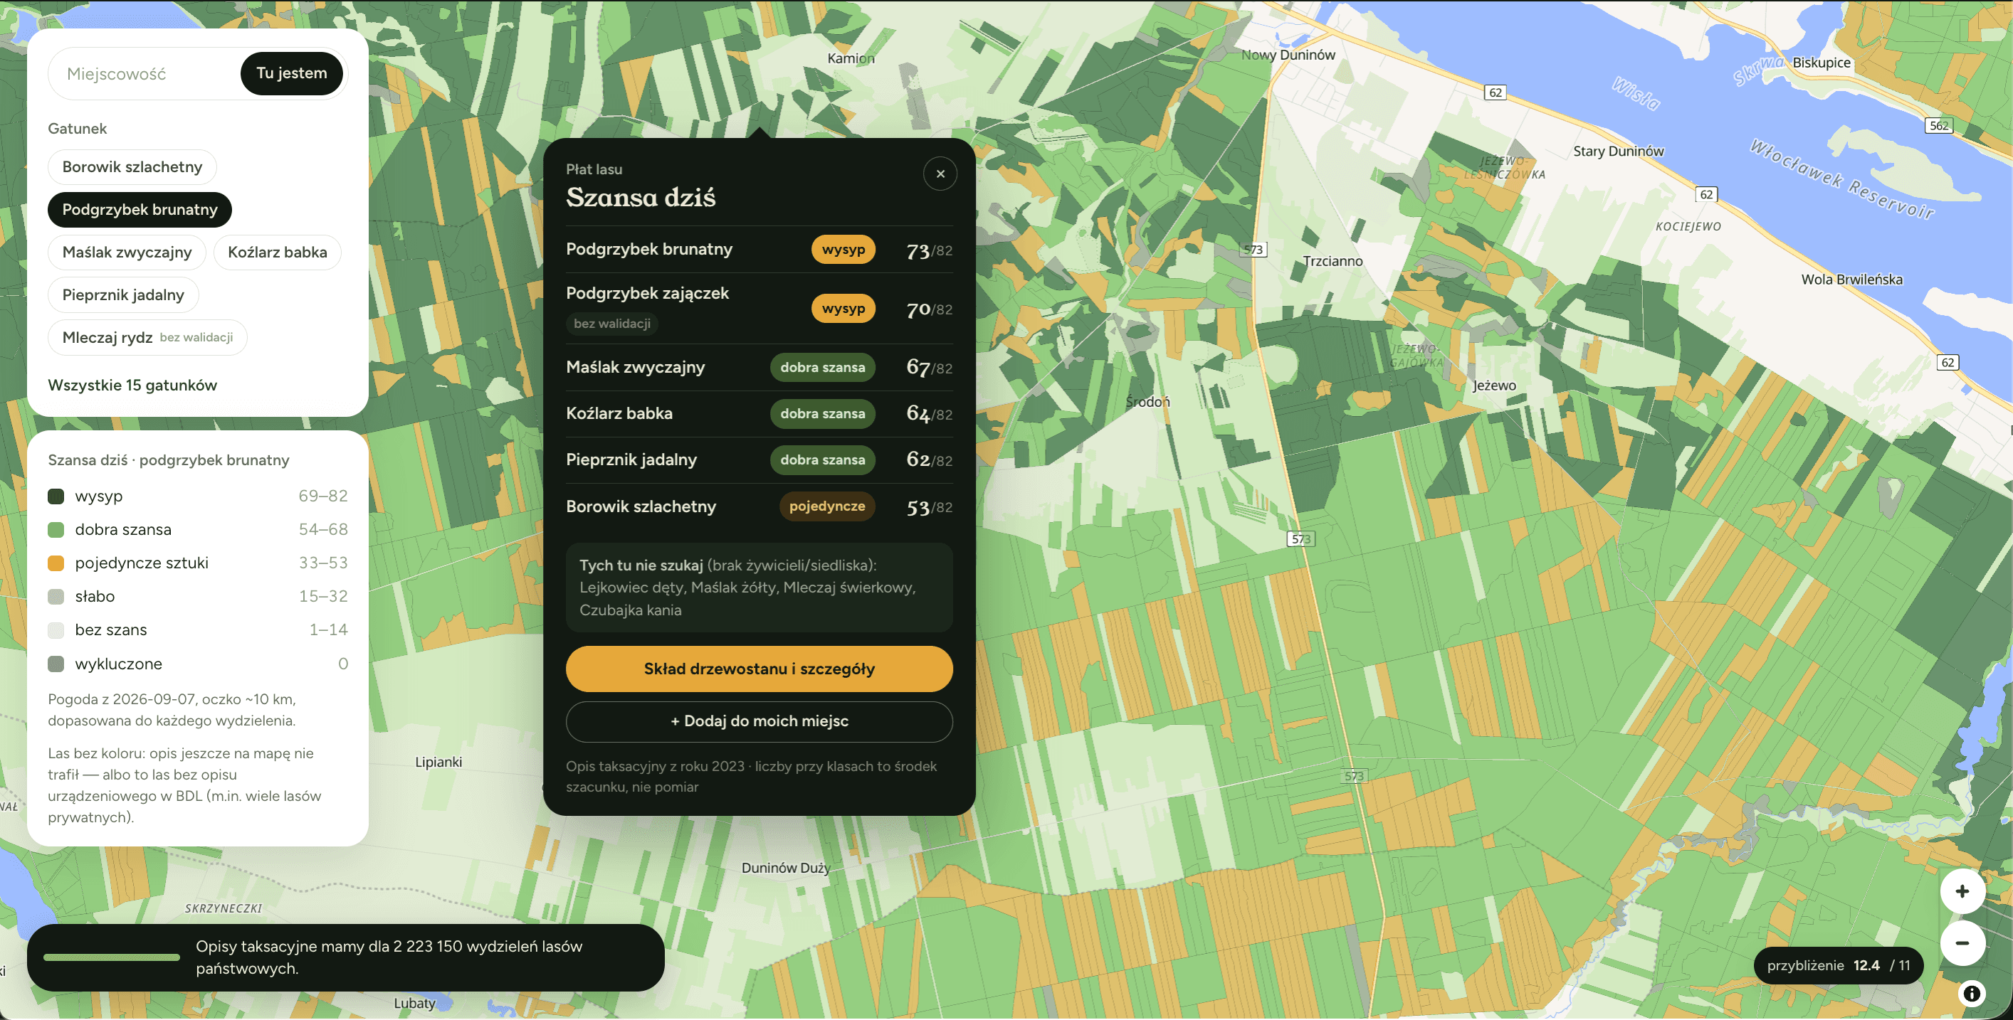Click the Nowy Duninów map label
Viewport: 2013px width, 1020px height.
point(1288,55)
